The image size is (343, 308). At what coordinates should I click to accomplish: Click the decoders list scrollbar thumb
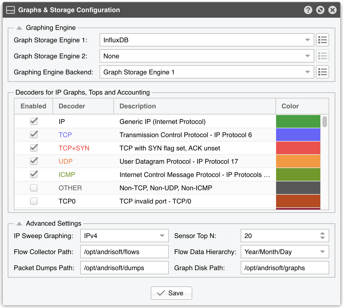[325, 122]
